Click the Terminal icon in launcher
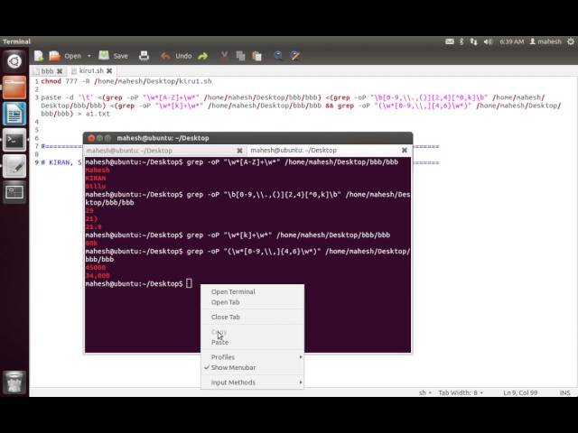The image size is (578, 433). point(14,140)
